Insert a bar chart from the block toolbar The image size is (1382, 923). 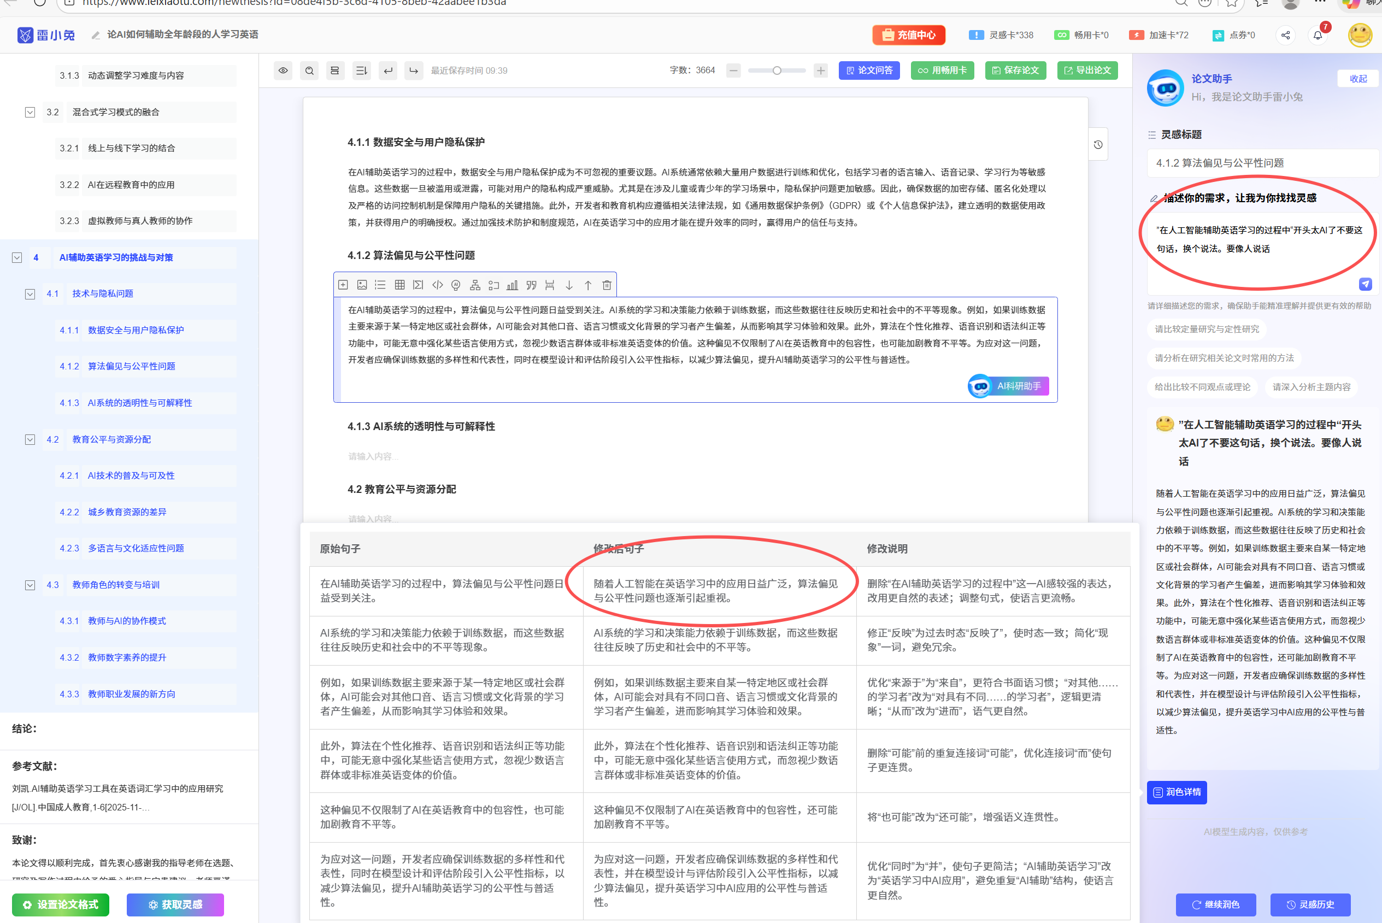pyautogui.click(x=512, y=285)
